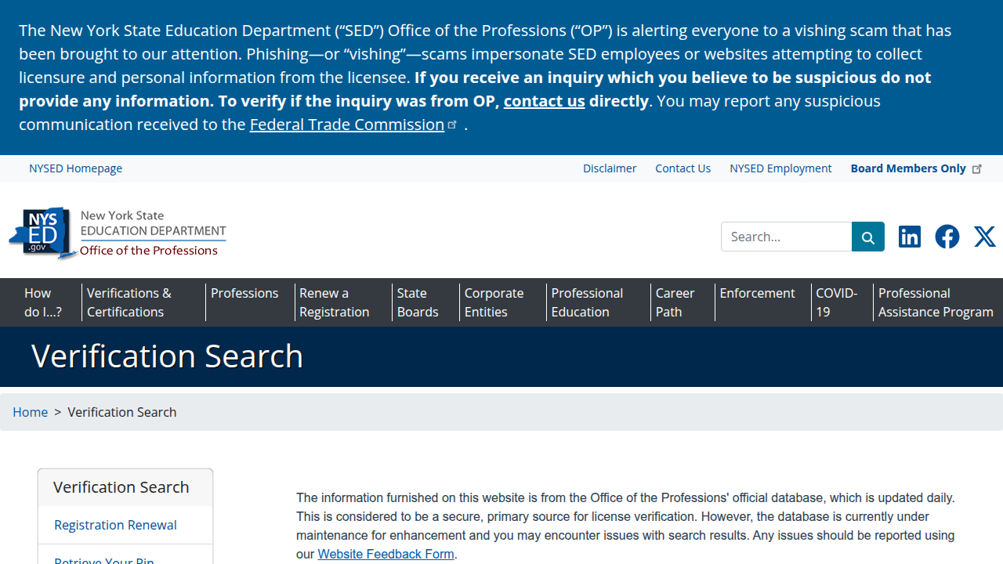Click the Home breadcrumb link

pyautogui.click(x=30, y=412)
